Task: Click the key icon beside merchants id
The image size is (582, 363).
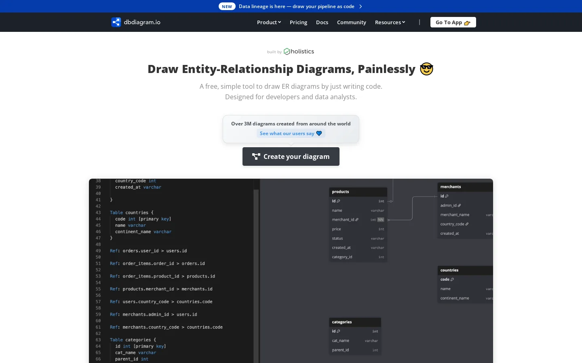Action: [447, 196]
